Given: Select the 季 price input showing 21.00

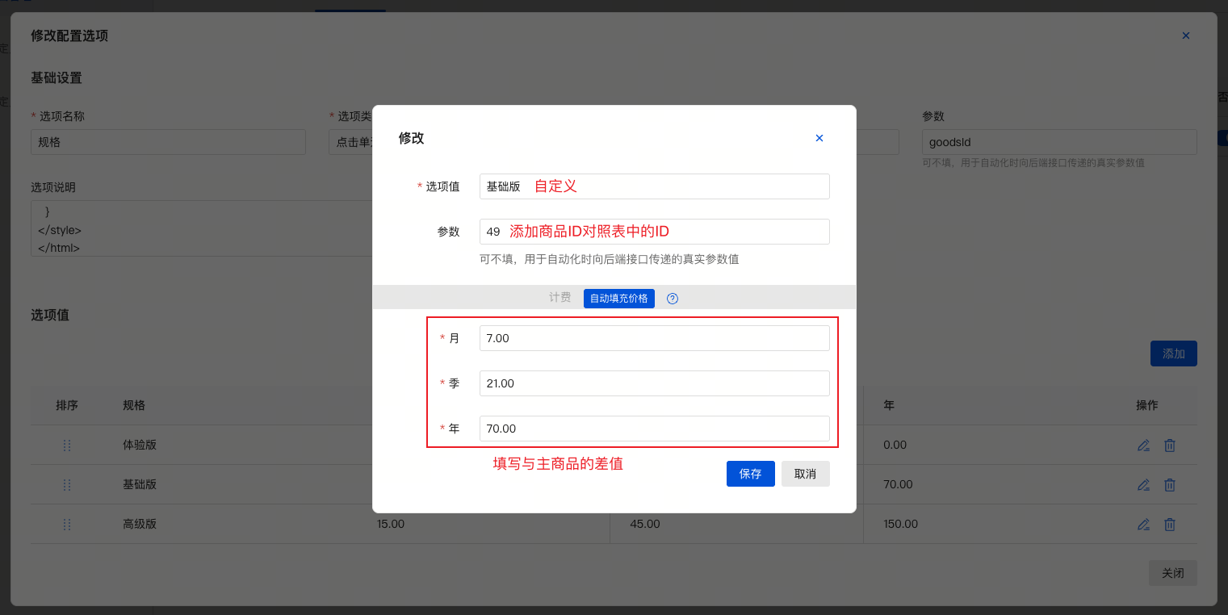Looking at the screenshot, I should (654, 383).
